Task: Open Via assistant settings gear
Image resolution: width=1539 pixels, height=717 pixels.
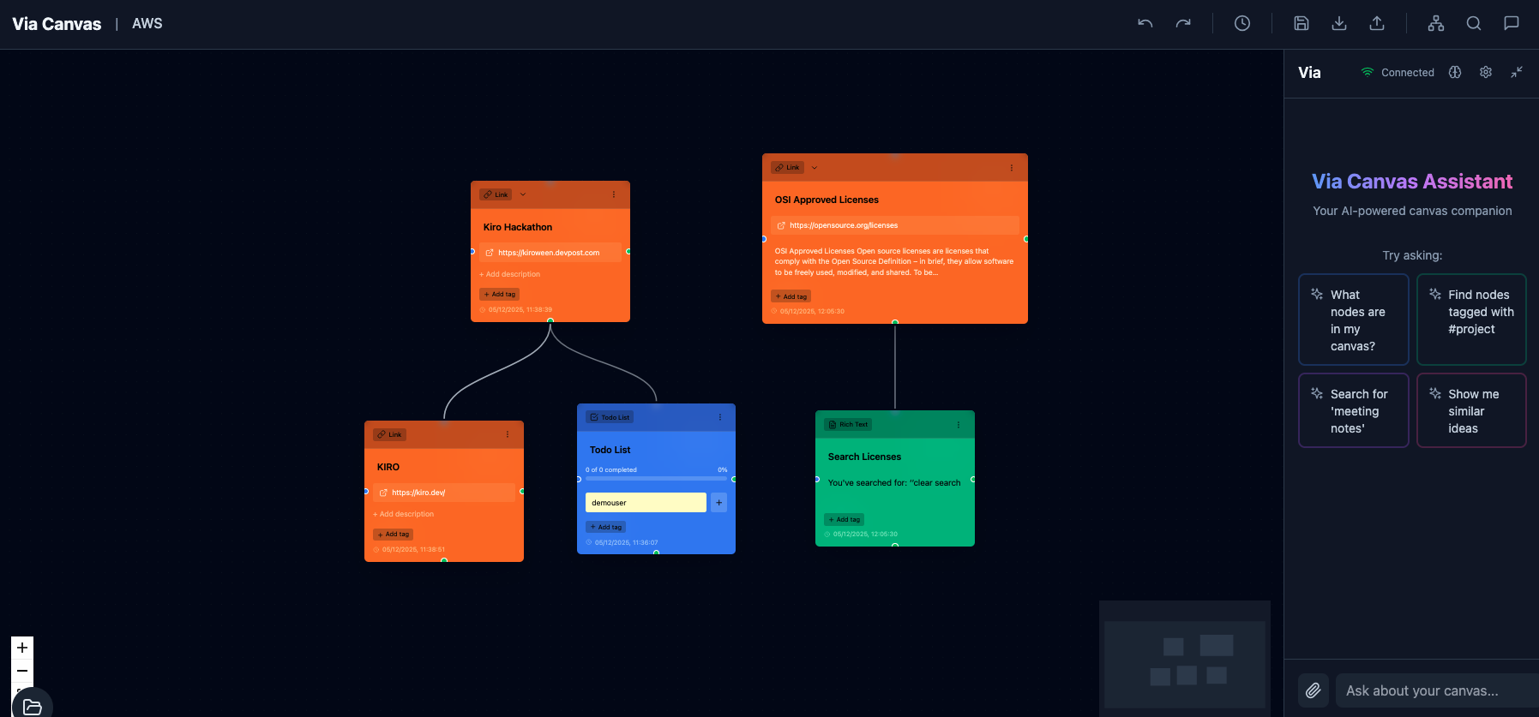Action: 1485,73
